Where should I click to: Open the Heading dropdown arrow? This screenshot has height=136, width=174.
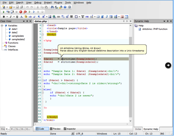tap(47, 17)
